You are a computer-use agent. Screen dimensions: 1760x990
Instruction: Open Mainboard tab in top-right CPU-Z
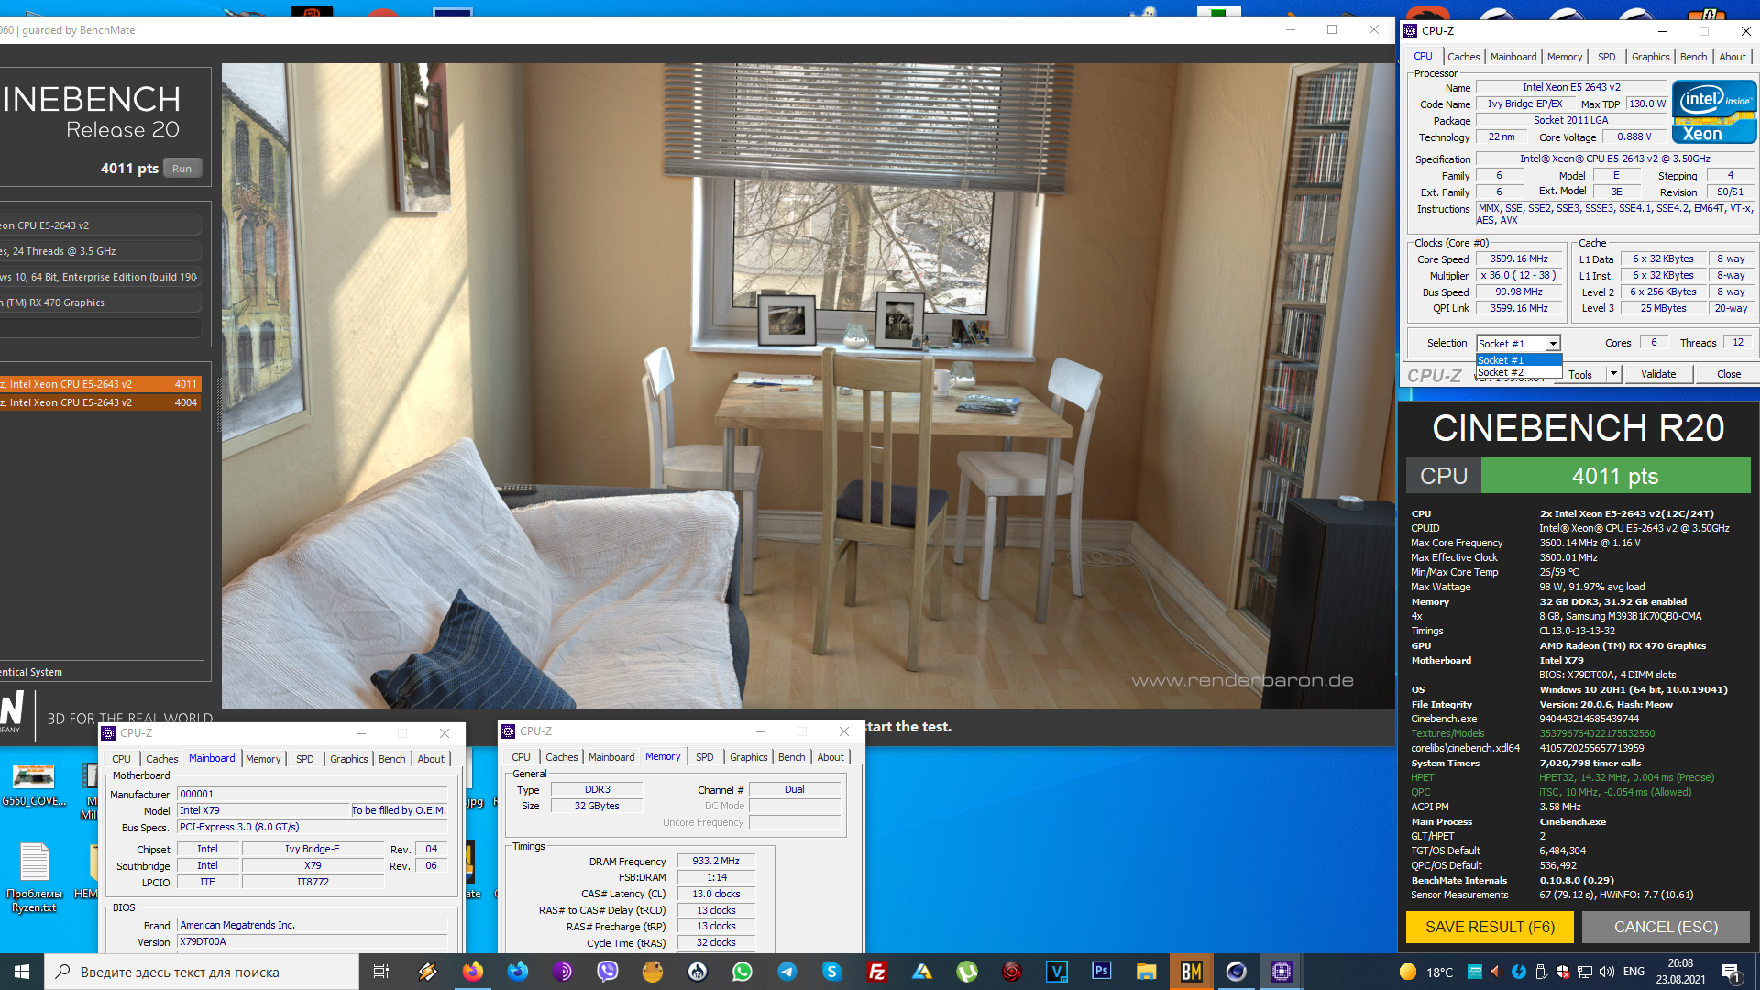click(1513, 57)
